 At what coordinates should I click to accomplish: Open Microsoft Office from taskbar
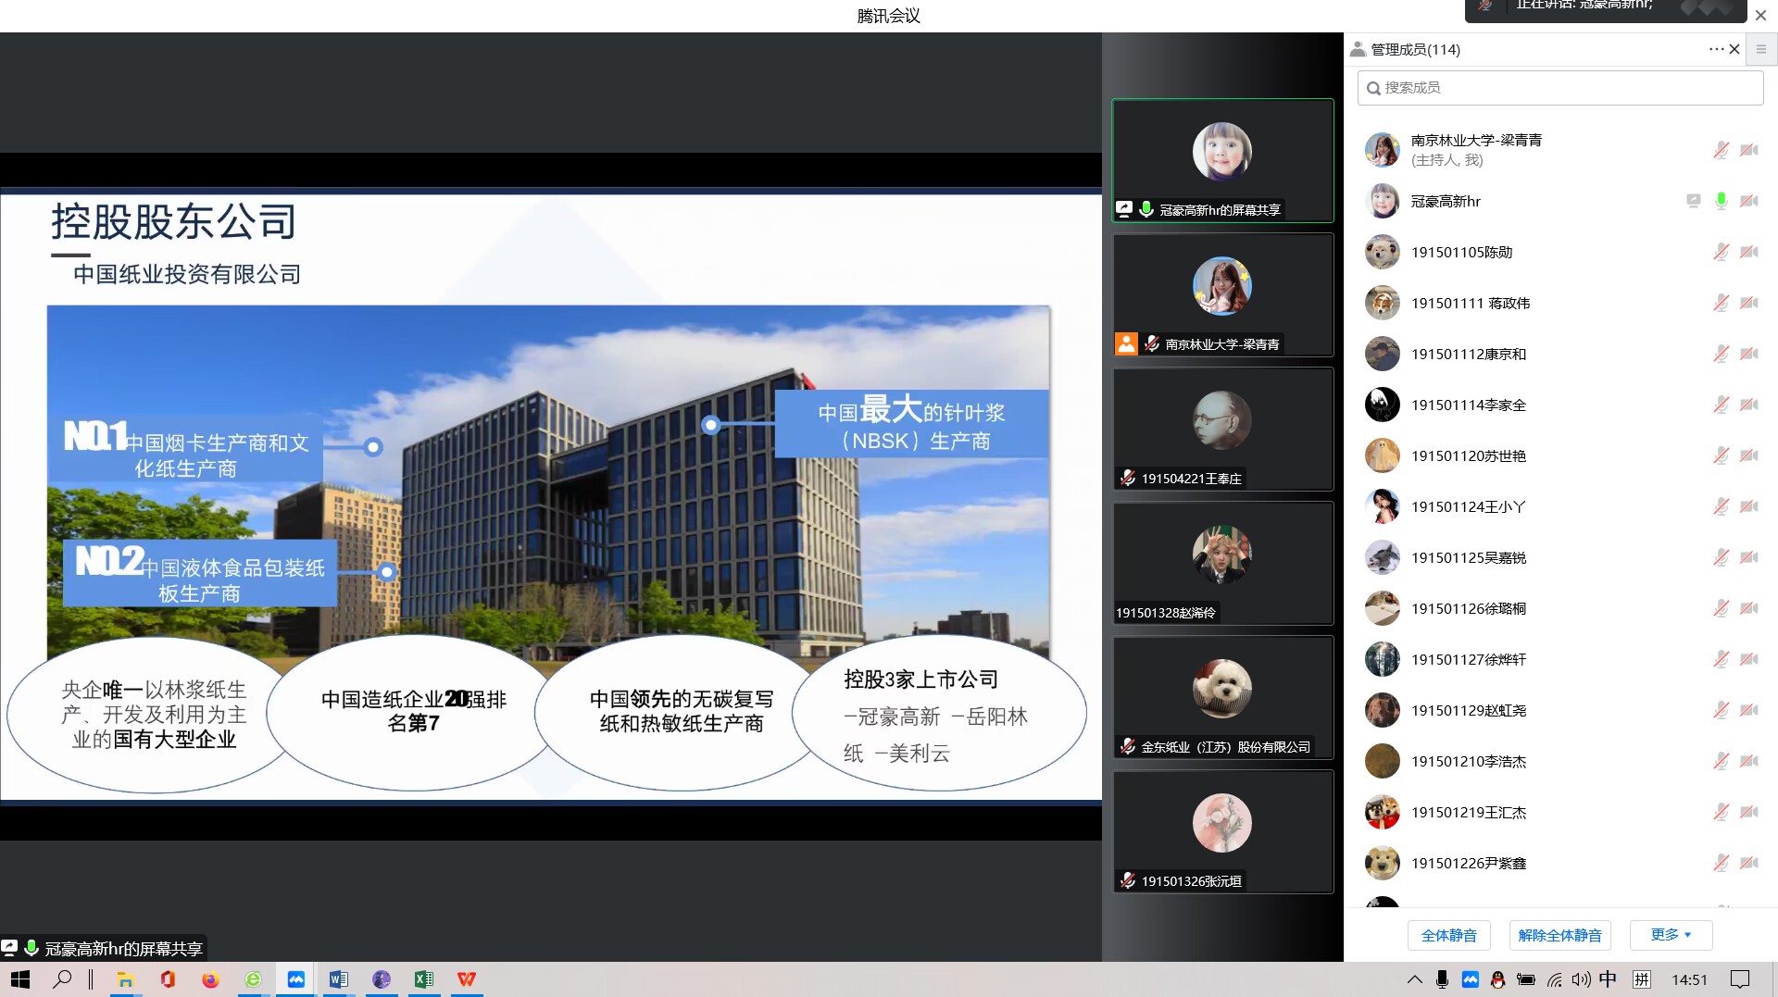tap(168, 979)
